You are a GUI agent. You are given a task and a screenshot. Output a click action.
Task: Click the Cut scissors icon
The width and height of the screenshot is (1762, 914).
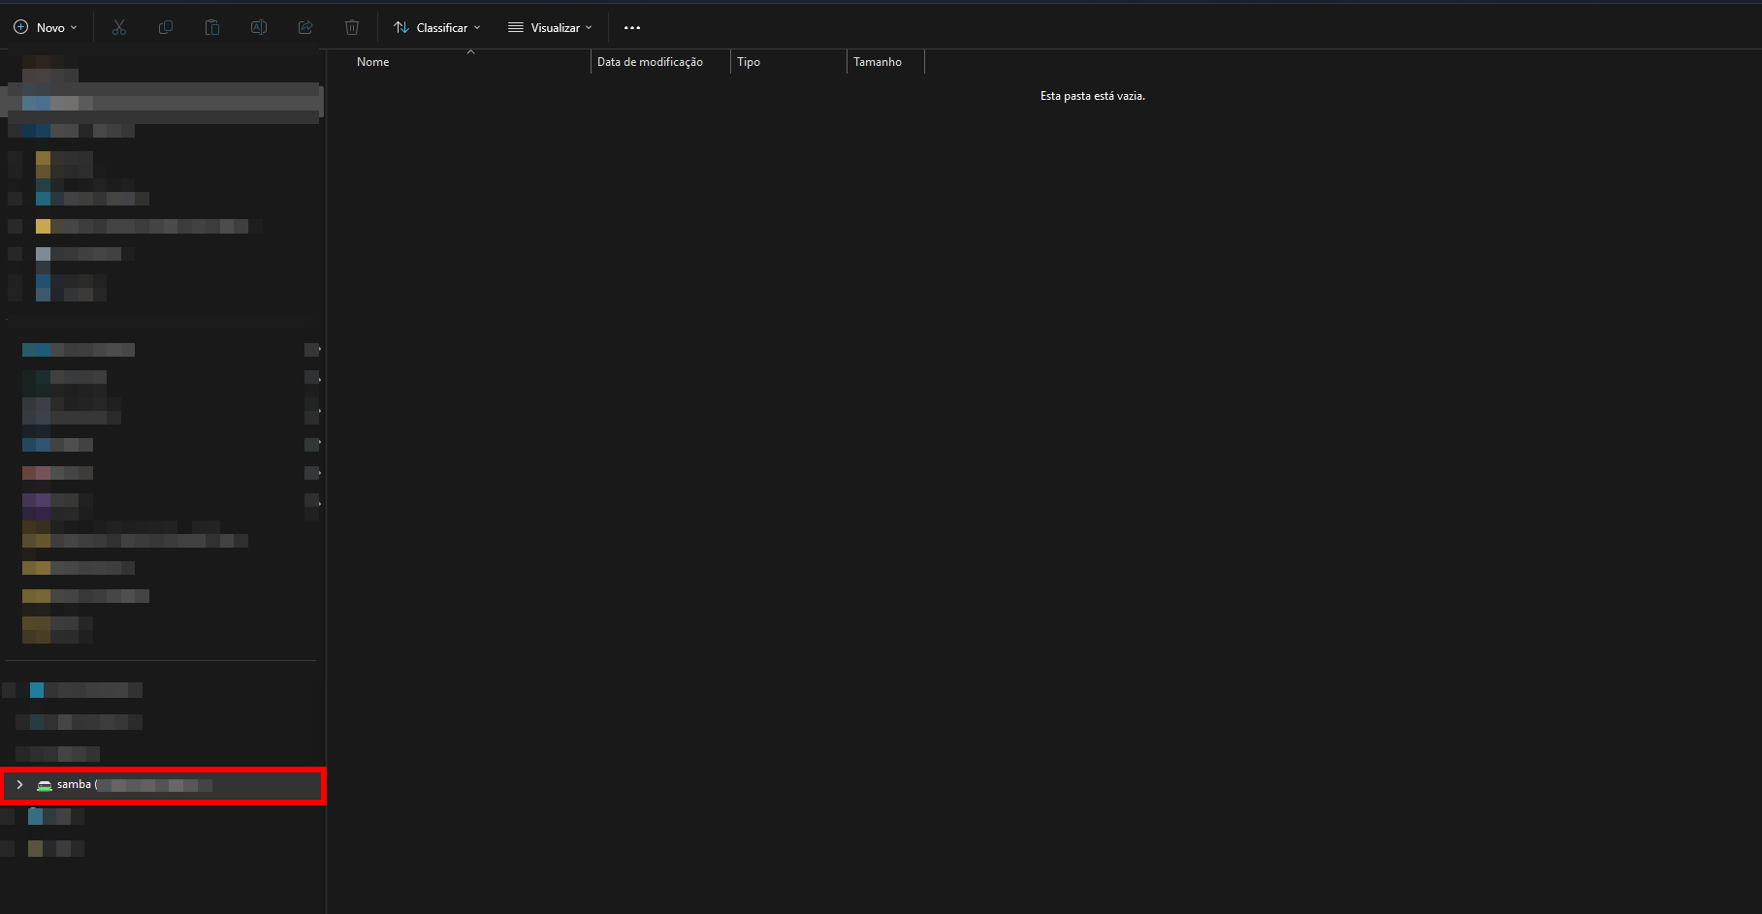click(x=119, y=27)
